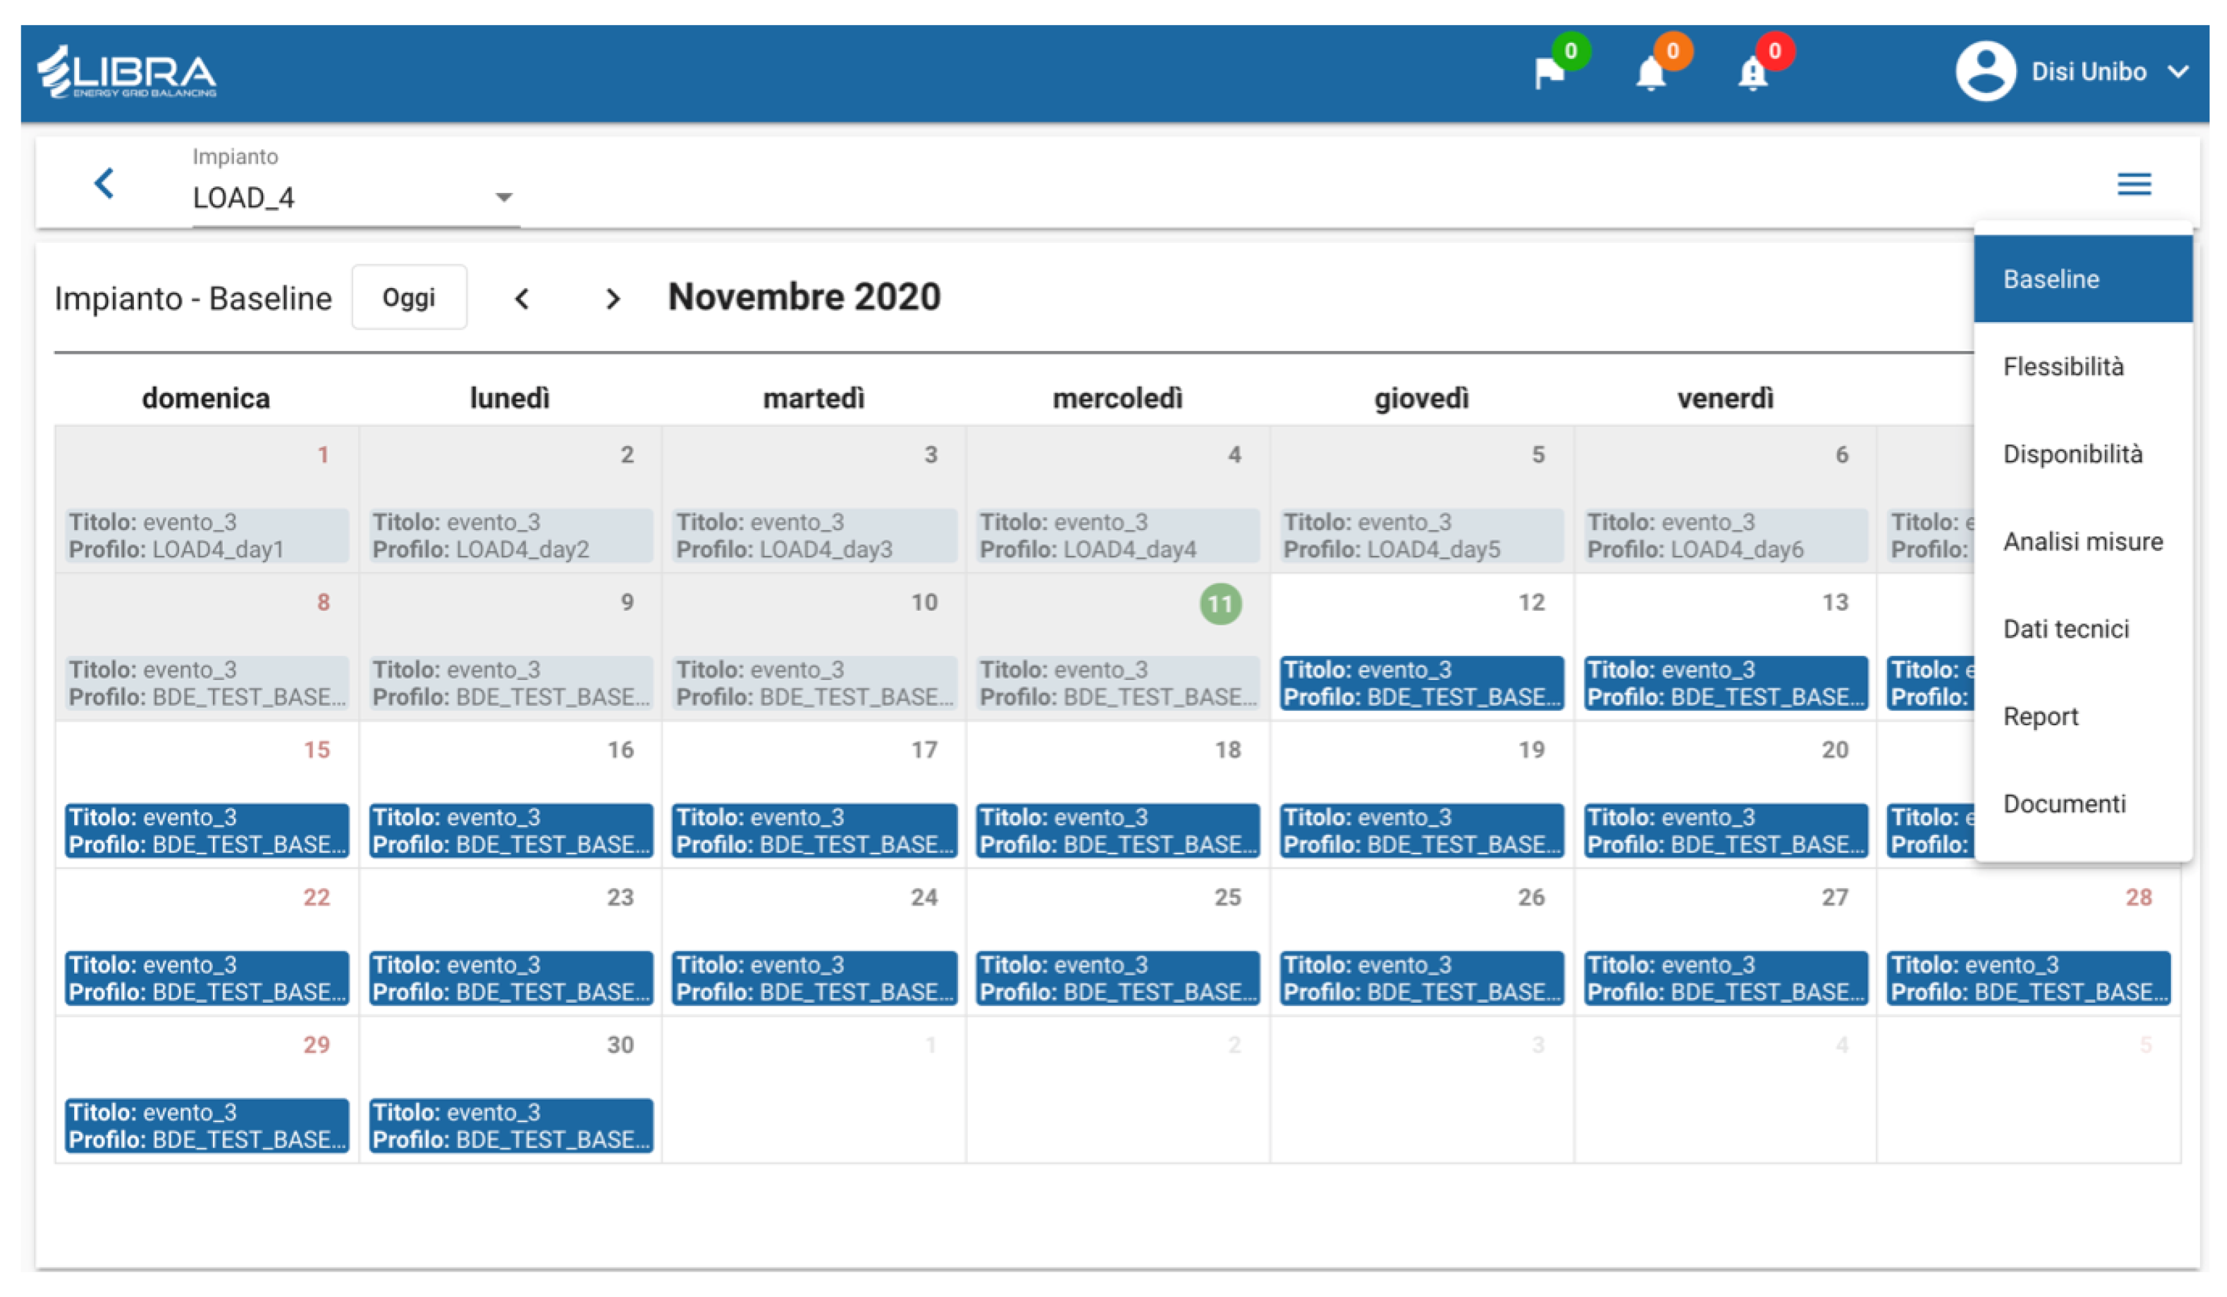This screenshot has width=2227, height=1297.
Task: Open the Documenti menu item
Action: [2063, 804]
